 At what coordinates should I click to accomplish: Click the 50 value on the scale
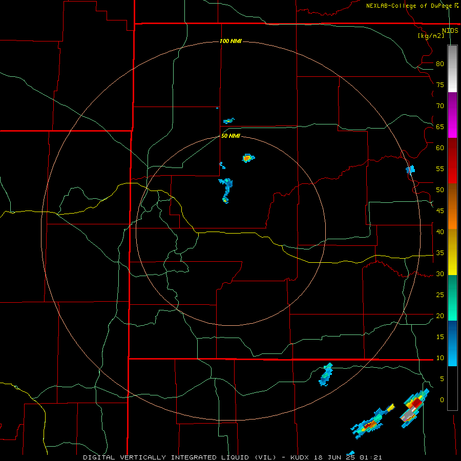pyautogui.click(x=440, y=190)
